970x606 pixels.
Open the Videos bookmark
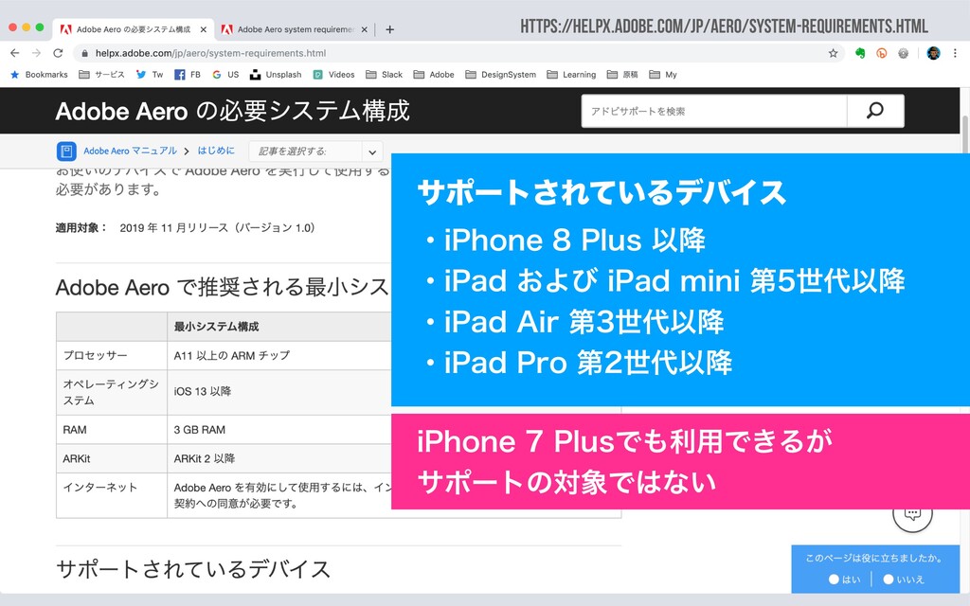[333, 75]
